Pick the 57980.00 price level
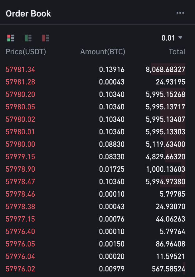The image size is (195, 277). (21, 144)
